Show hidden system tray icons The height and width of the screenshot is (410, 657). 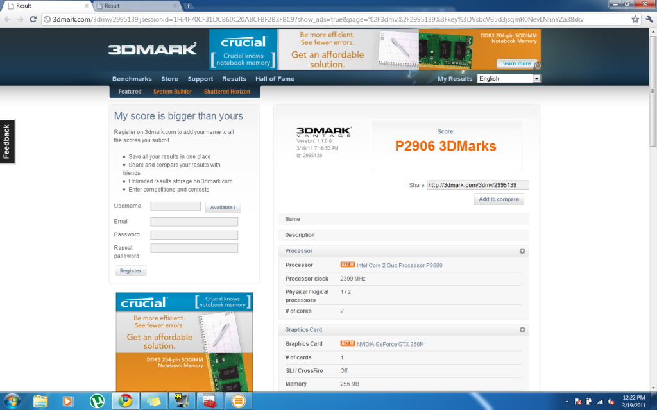tap(567, 402)
